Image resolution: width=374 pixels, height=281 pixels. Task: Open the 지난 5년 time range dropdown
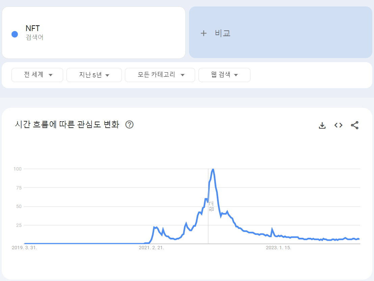(94, 75)
